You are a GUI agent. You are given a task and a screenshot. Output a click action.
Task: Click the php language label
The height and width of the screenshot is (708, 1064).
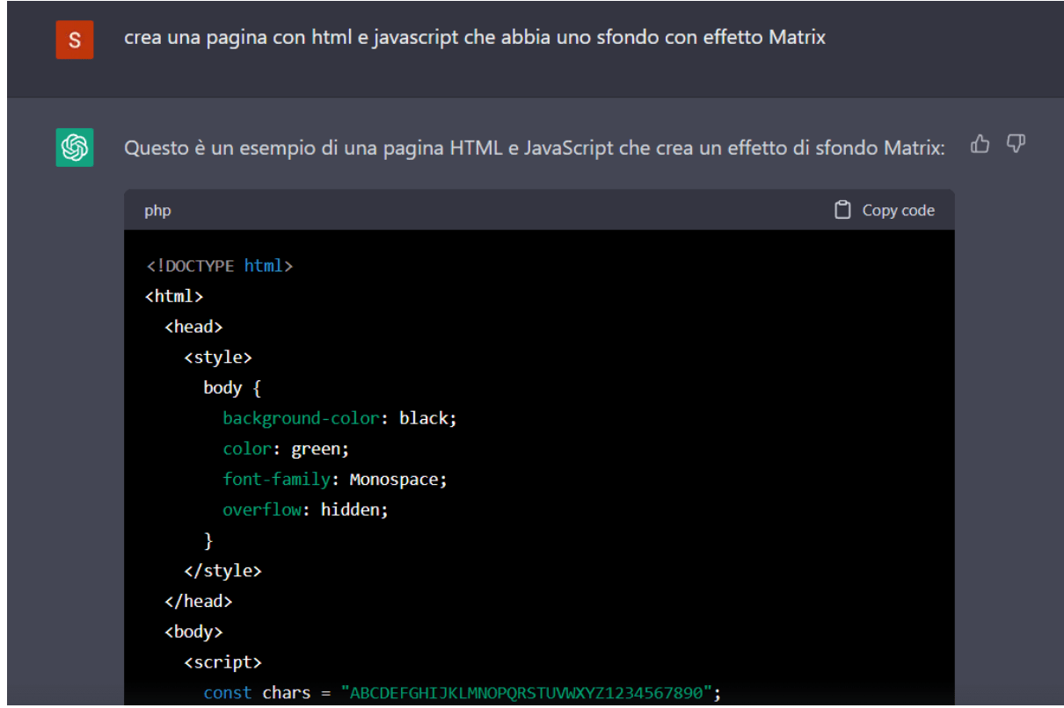(x=157, y=211)
